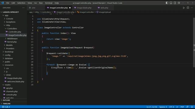The height and width of the screenshot is (109, 195).
Task: Expand the Providers folder
Action: (10, 48)
